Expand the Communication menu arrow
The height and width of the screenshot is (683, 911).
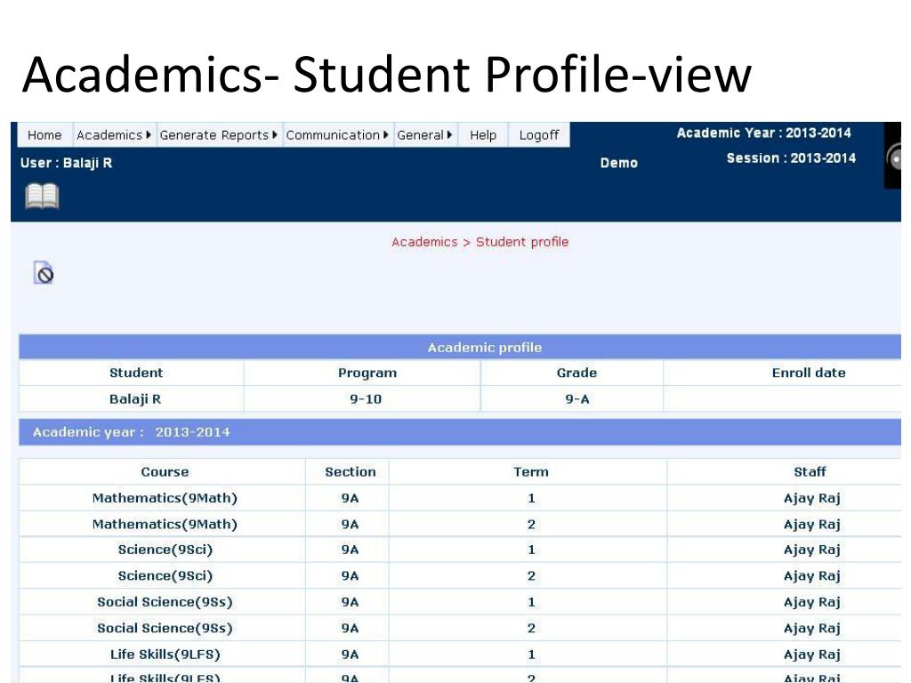[x=386, y=135]
